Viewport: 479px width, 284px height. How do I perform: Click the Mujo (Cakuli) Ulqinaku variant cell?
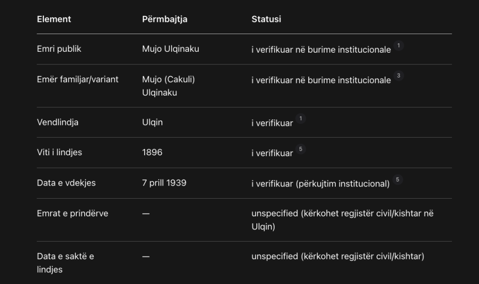point(168,86)
